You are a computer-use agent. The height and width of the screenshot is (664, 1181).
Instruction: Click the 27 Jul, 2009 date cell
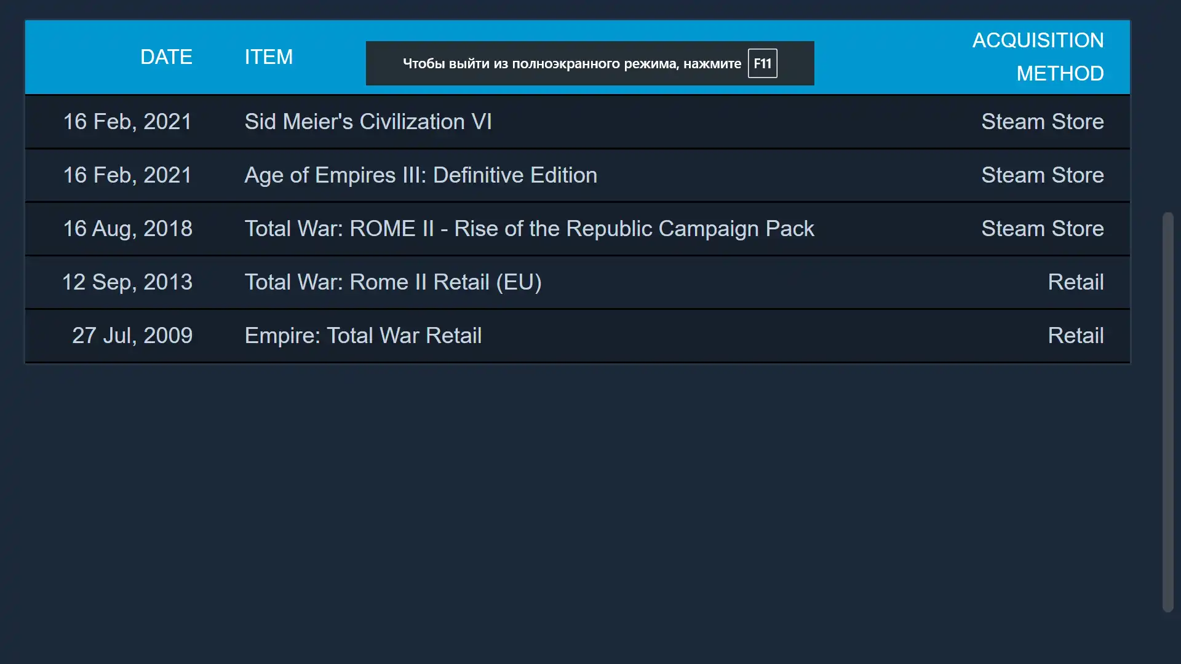click(x=132, y=336)
